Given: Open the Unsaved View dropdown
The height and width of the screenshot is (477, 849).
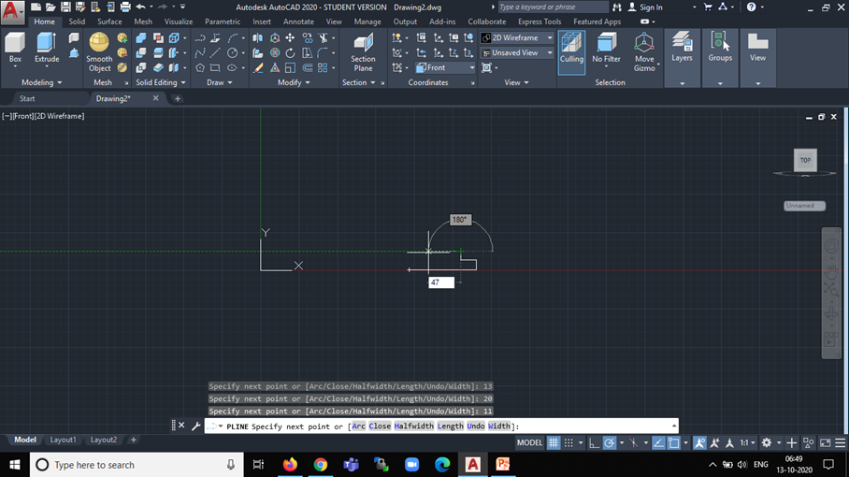Looking at the screenshot, I should pos(517,53).
